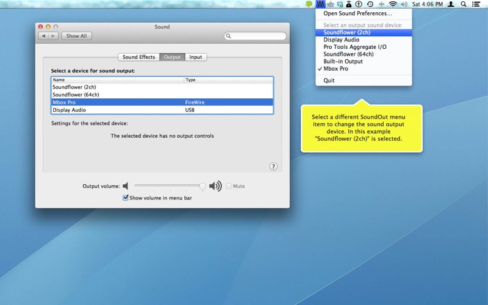Screen dimensions: 488x305
Task: Select the Output tab
Action: (x=172, y=57)
